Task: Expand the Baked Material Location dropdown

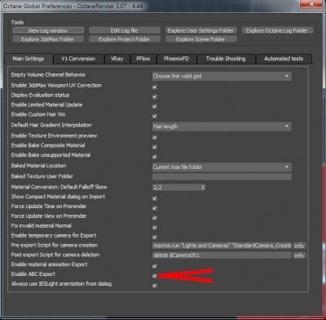Action: tap(222, 167)
